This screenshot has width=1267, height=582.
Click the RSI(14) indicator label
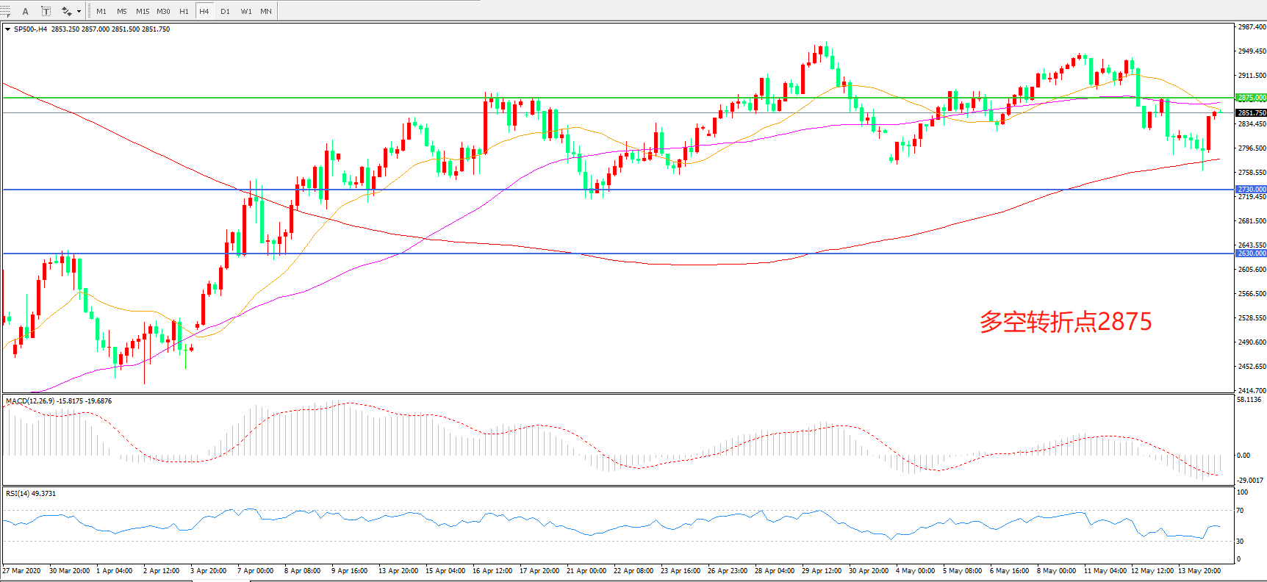(x=18, y=494)
